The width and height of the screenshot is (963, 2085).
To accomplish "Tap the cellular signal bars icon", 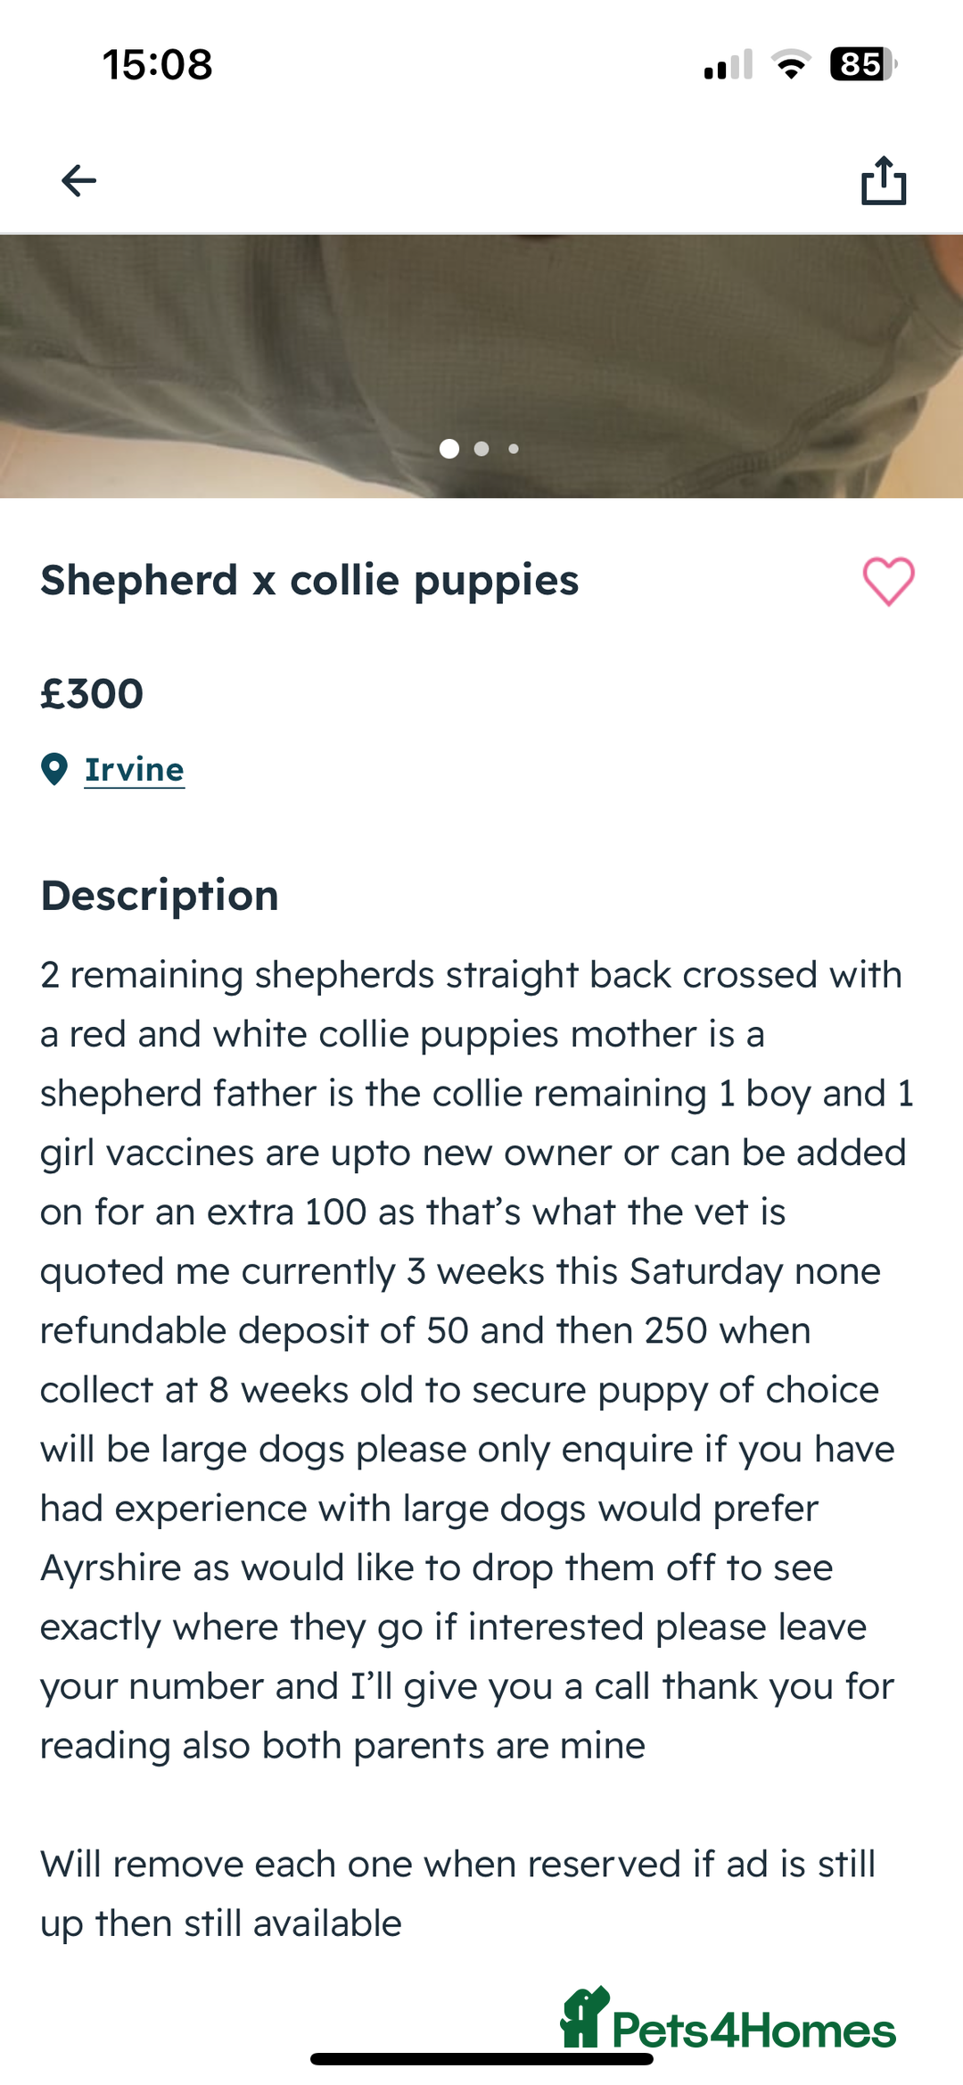I will (x=728, y=64).
